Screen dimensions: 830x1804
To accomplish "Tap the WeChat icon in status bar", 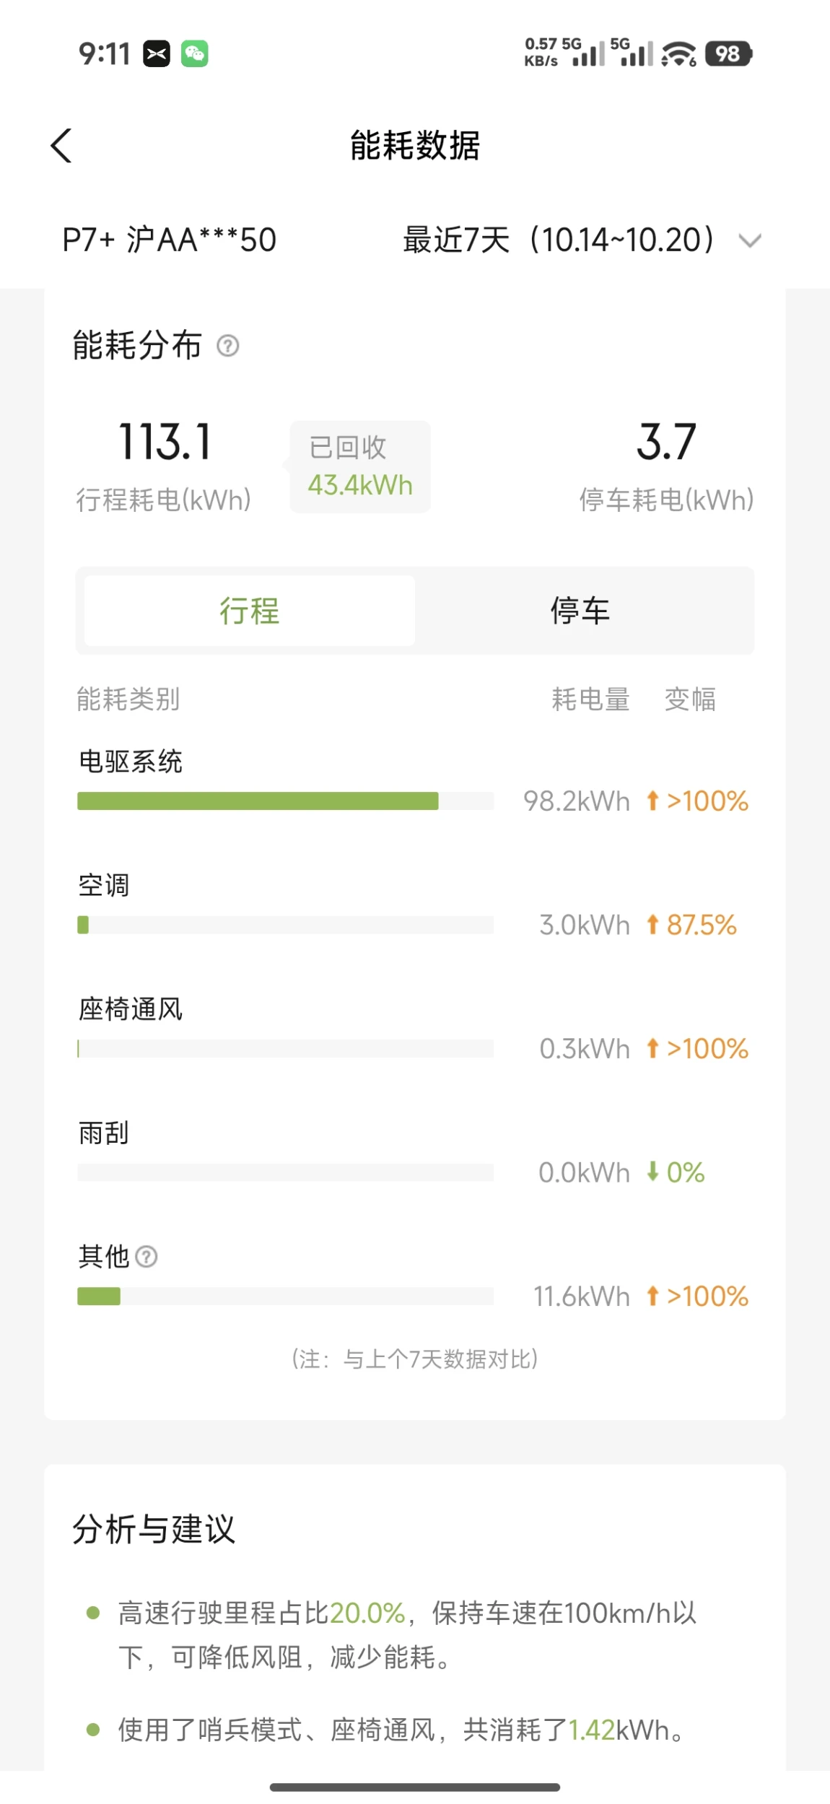I will click(194, 54).
